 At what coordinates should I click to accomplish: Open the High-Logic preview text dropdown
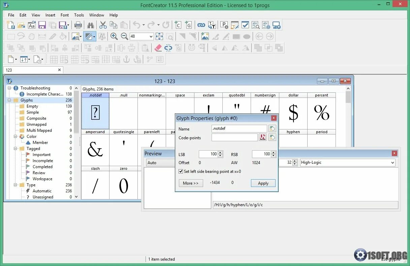click(392, 162)
